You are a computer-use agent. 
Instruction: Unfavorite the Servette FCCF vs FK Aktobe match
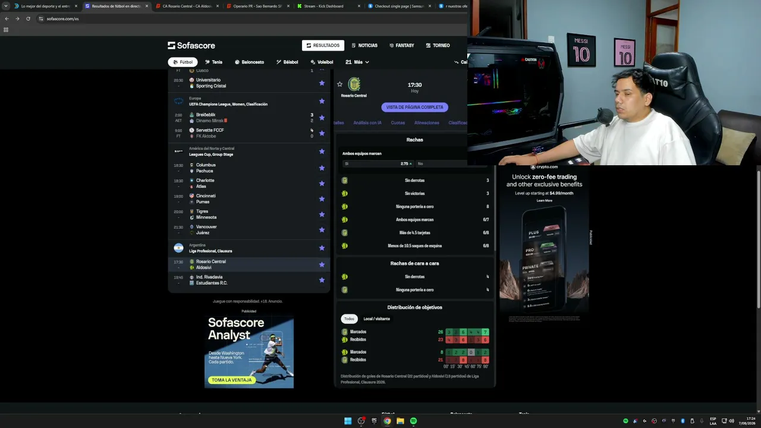pos(322,133)
